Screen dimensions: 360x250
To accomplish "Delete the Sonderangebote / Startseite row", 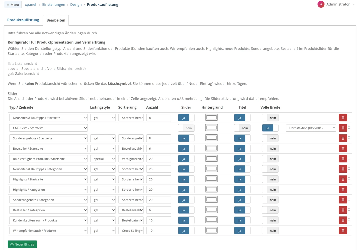I will (343, 138).
